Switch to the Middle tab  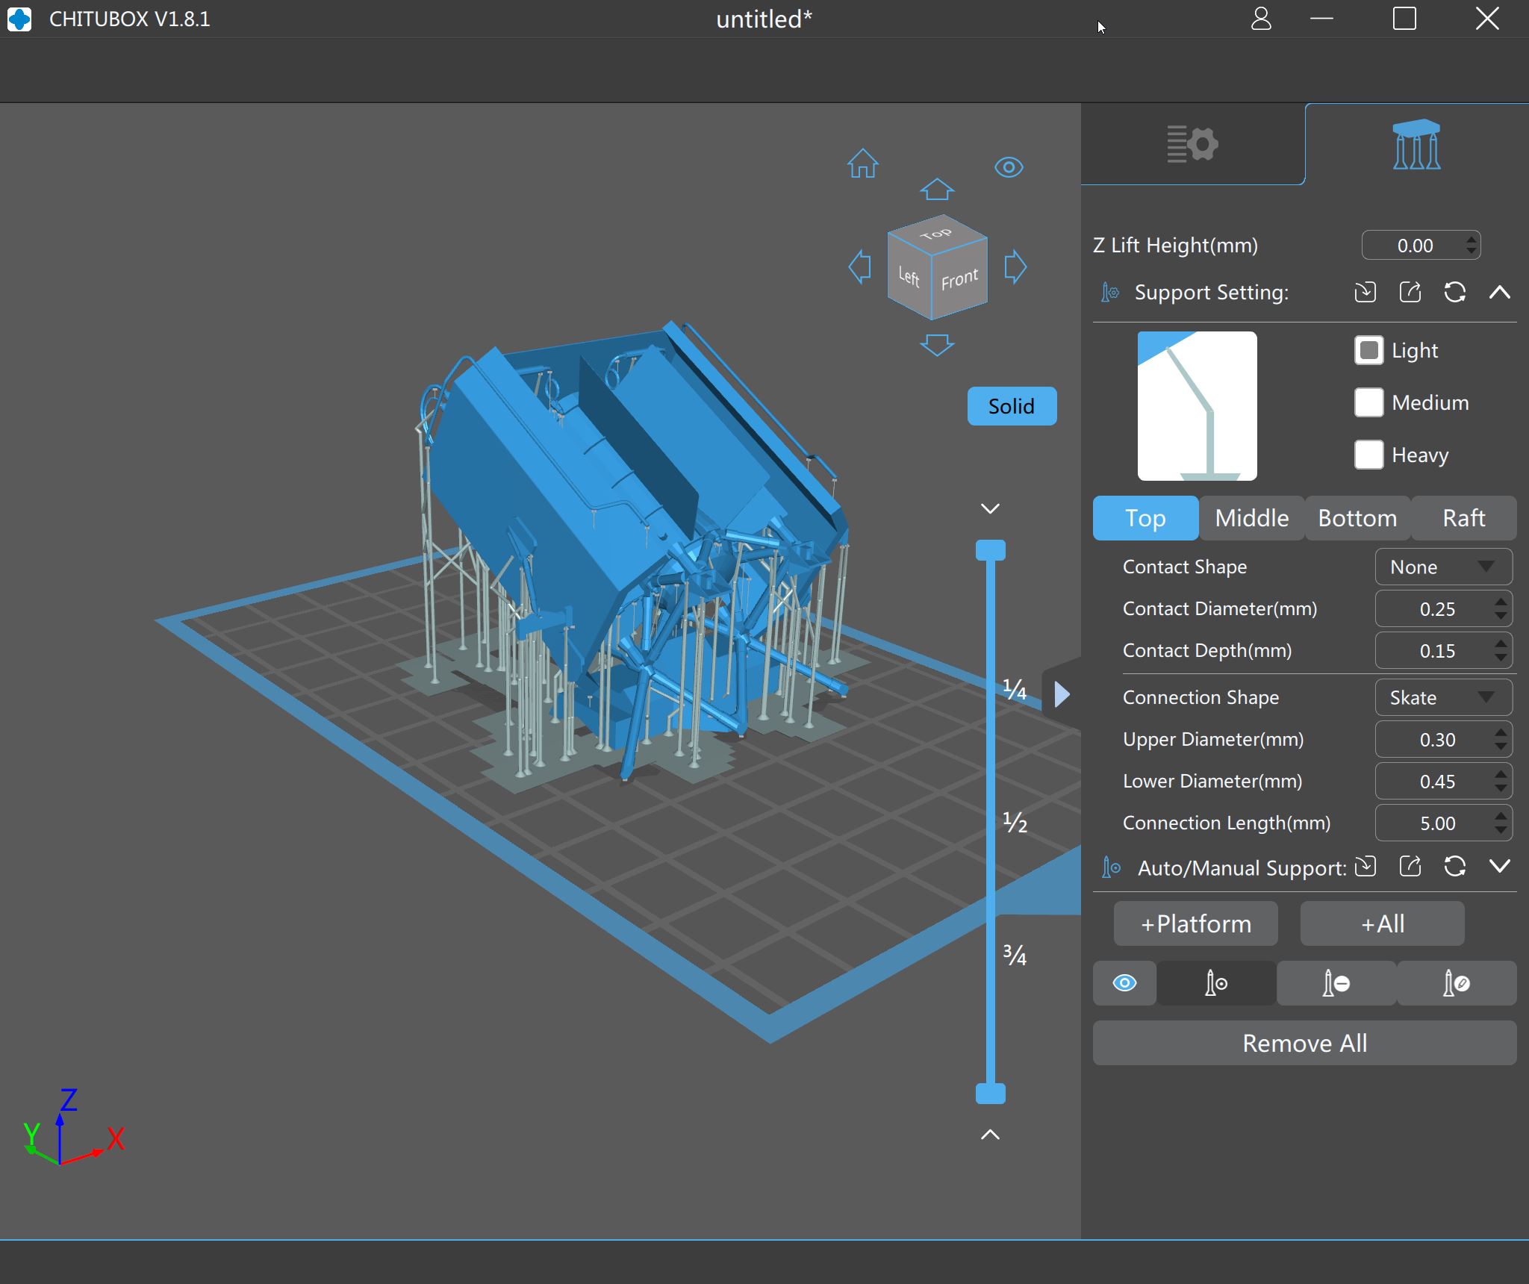(x=1251, y=518)
